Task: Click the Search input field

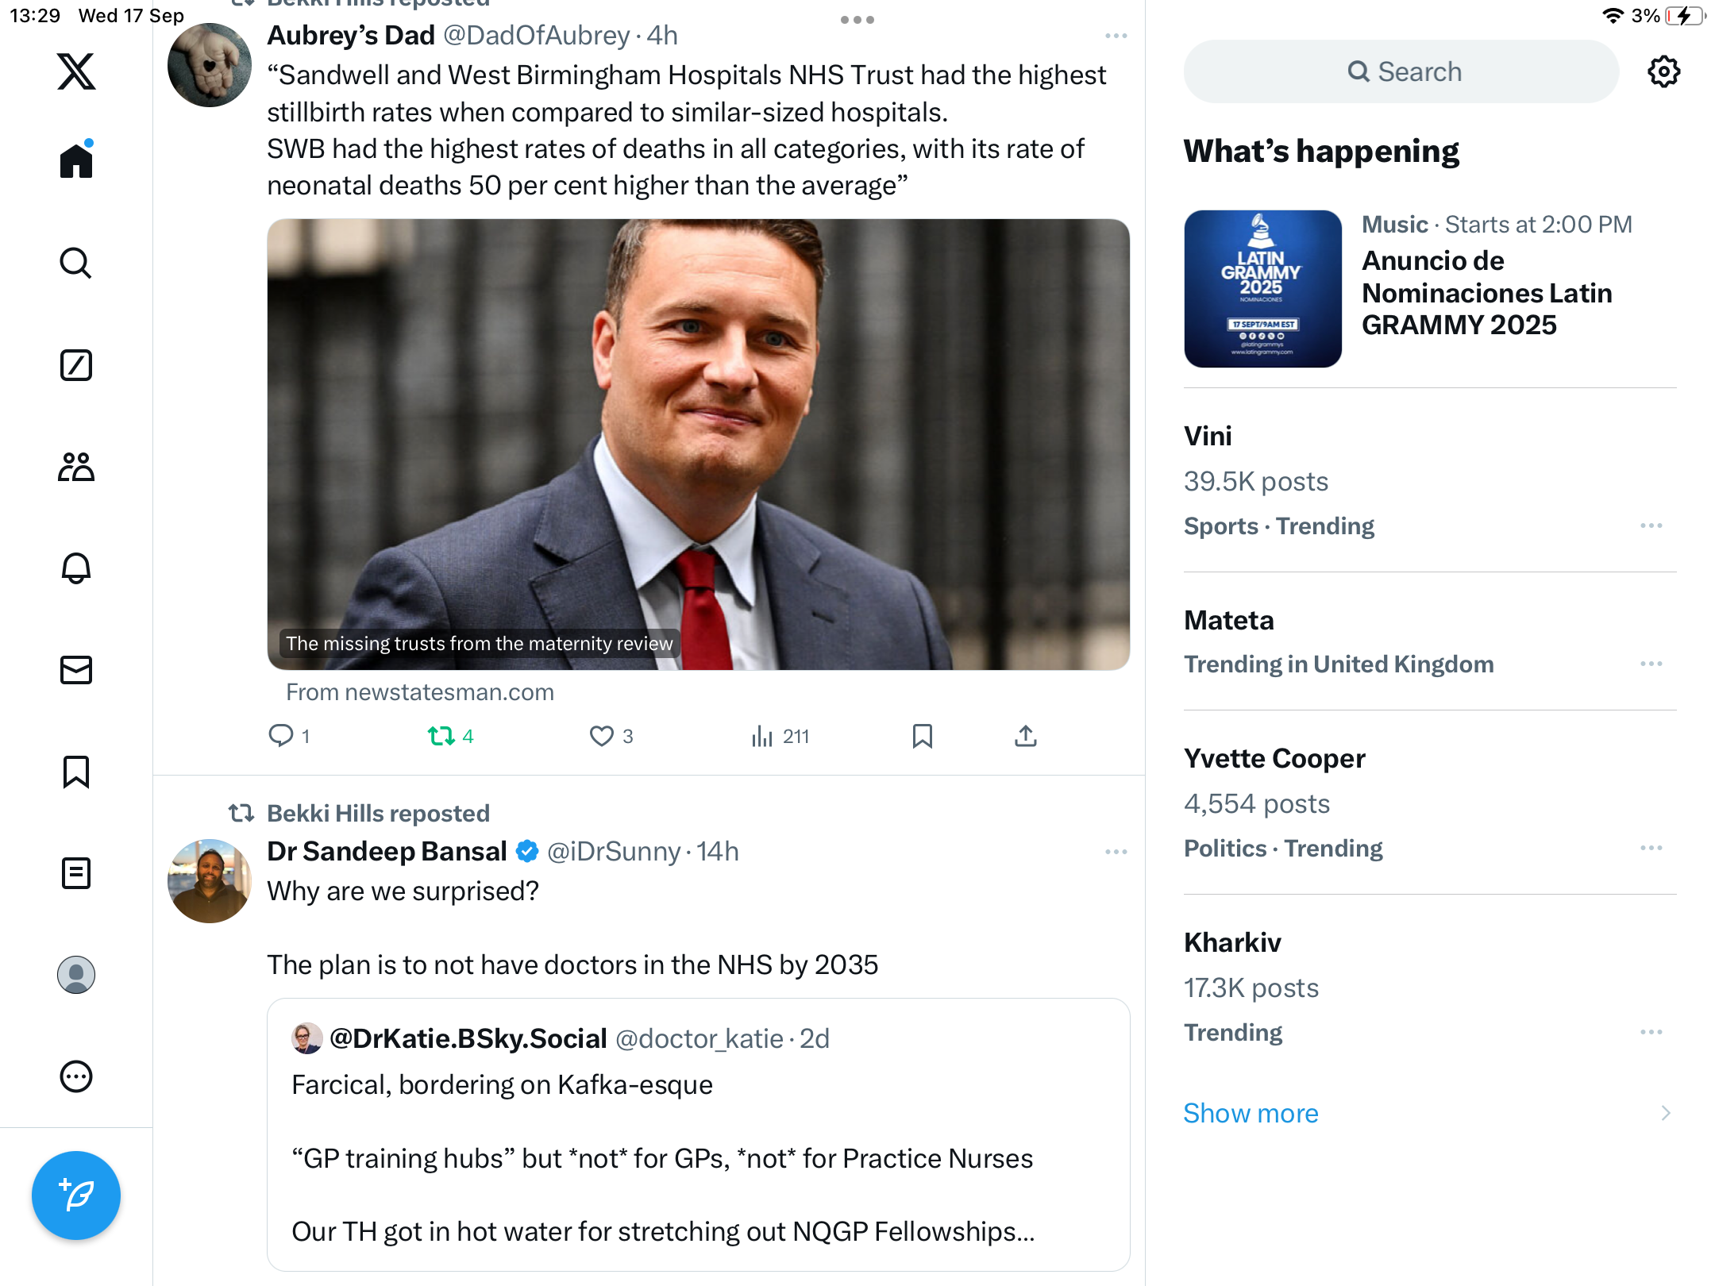Action: tap(1401, 72)
